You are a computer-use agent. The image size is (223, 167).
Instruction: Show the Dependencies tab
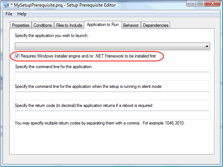(x=156, y=25)
